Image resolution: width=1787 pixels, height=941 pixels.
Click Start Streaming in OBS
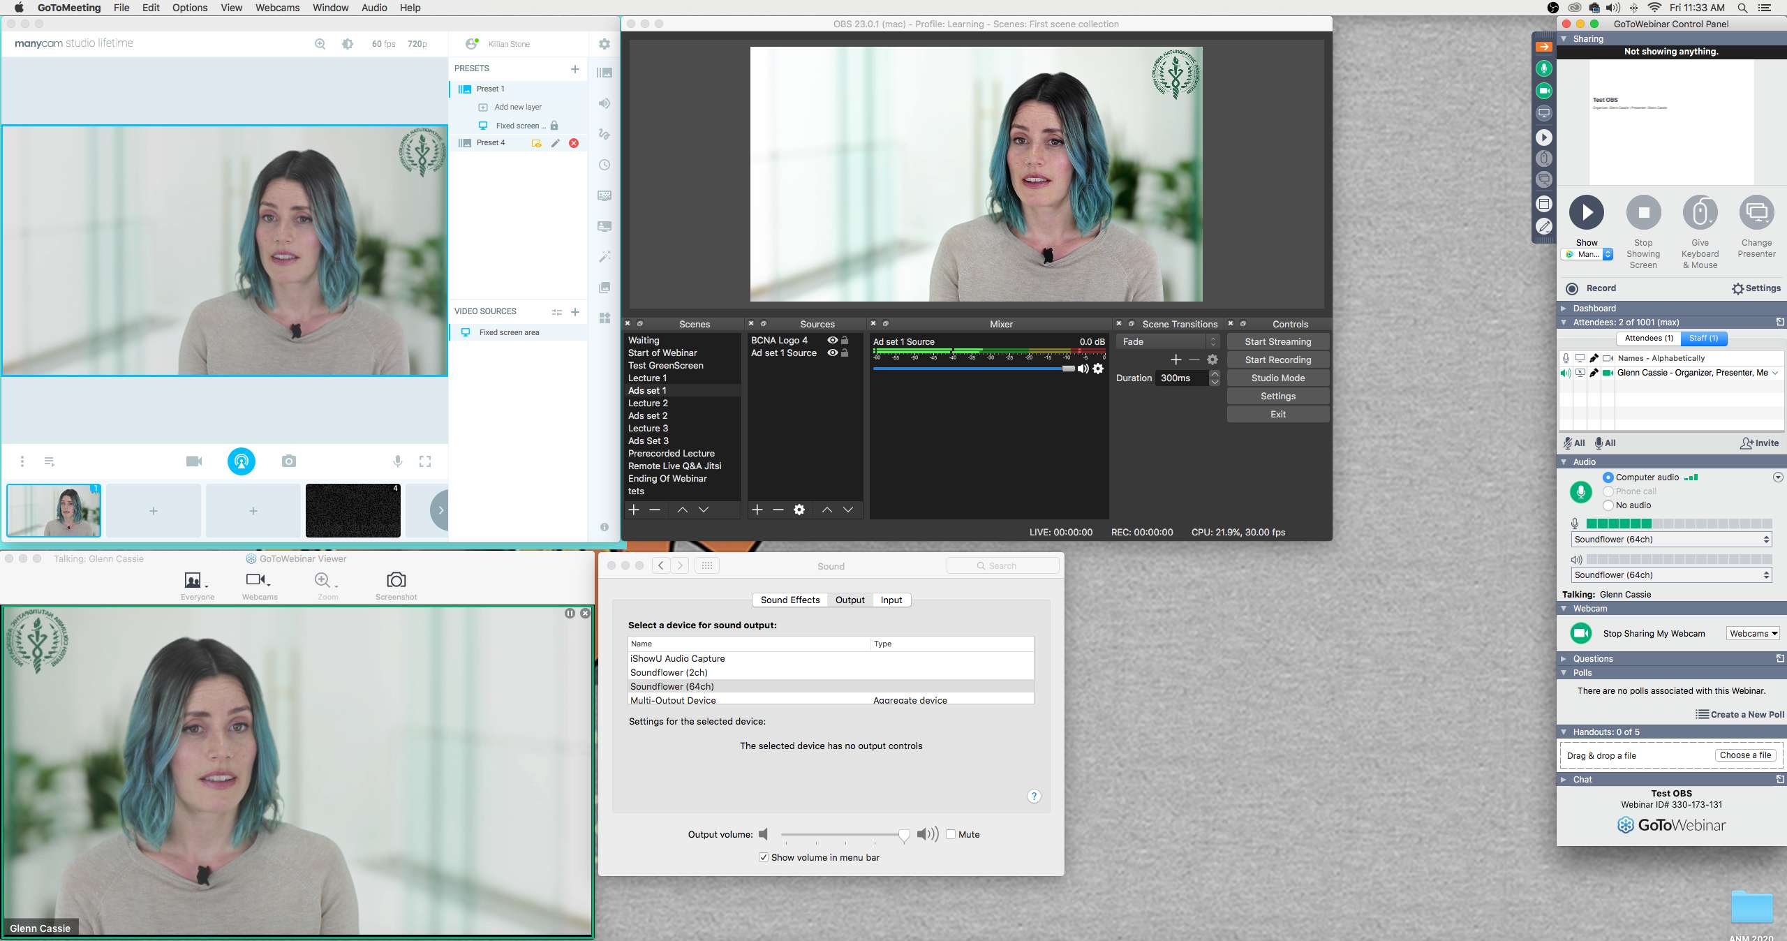(1277, 341)
